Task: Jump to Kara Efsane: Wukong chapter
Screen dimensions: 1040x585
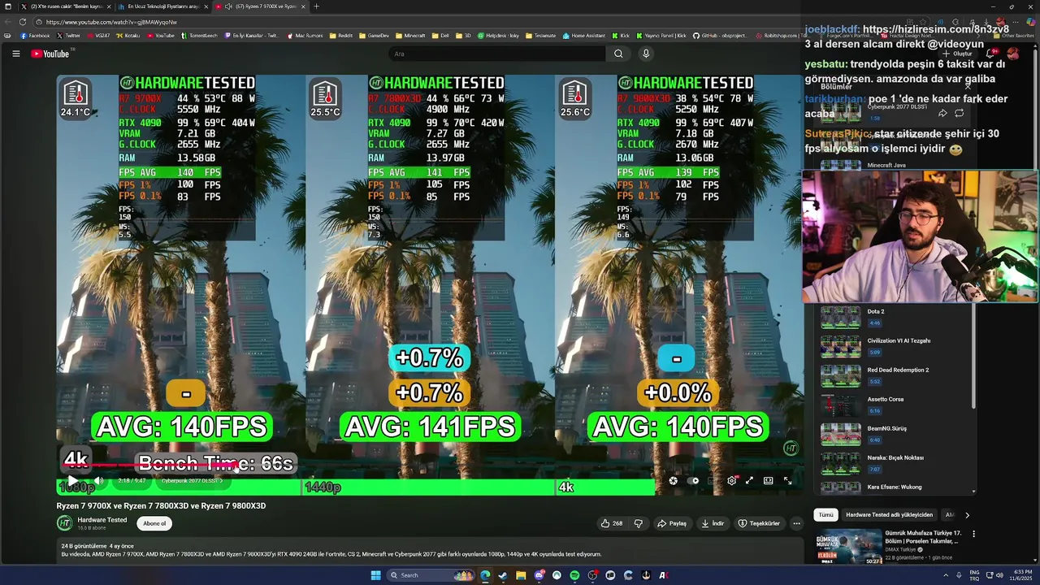Action: [x=894, y=487]
